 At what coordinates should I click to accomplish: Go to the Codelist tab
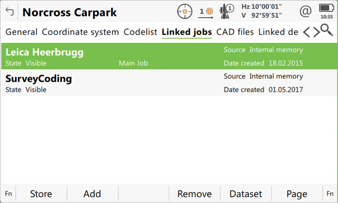pyautogui.click(x=140, y=32)
